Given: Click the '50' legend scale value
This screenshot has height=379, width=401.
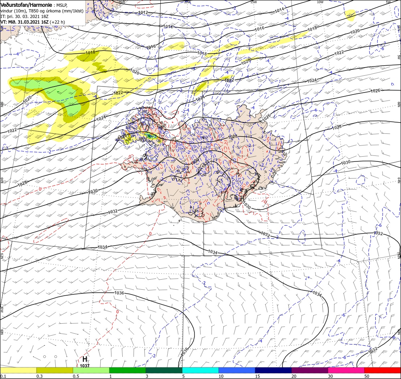Looking at the screenshot, I should pyautogui.click(x=367, y=376).
